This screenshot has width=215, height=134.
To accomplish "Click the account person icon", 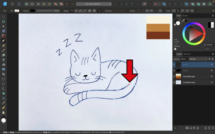I will click(210, 4).
